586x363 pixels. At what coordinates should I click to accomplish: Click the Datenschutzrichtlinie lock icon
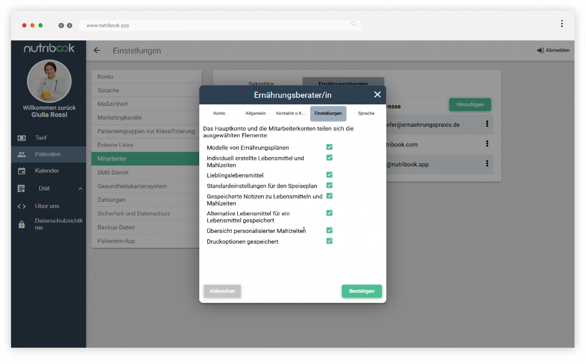(x=21, y=224)
